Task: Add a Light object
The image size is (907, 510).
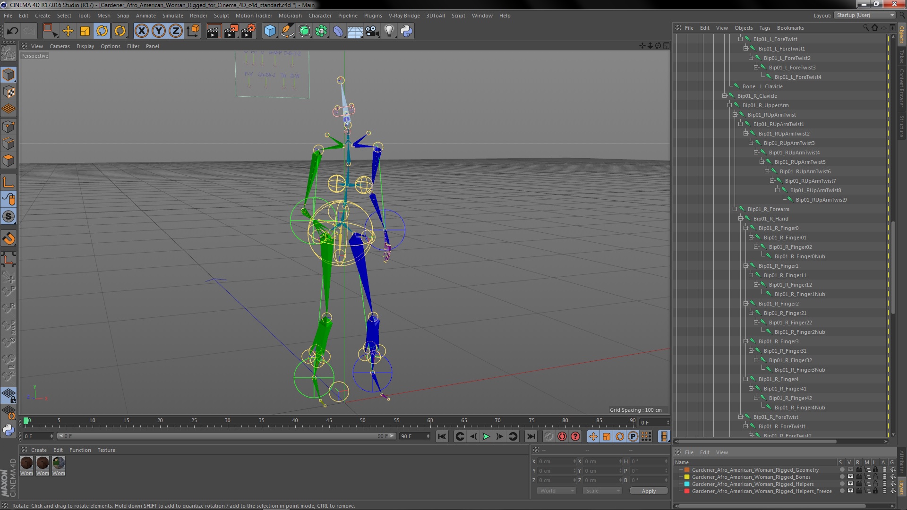Action: click(389, 31)
